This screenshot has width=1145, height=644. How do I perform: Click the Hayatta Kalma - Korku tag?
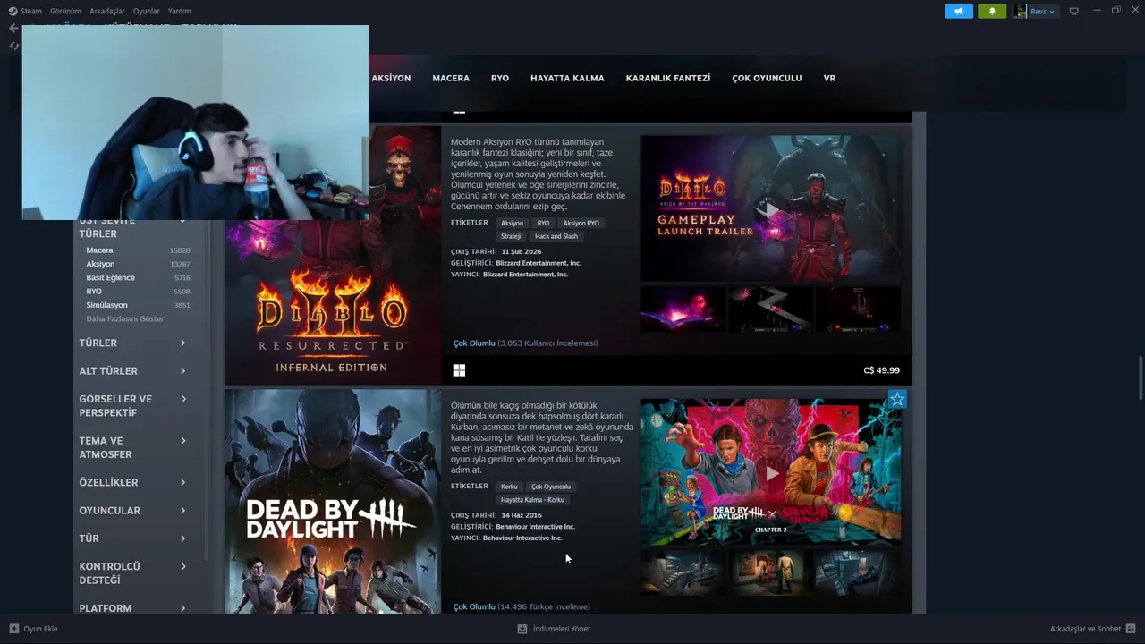click(532, 500)
